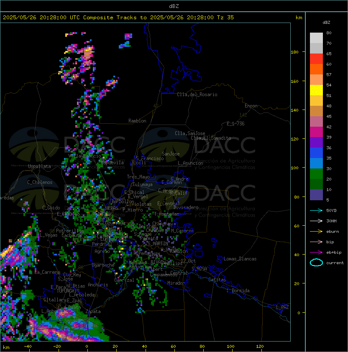Viewport: 348px width, 352px height.
Task: Select the blue 35-36 dBZ color swatch
Action: (x=316, y=153)
